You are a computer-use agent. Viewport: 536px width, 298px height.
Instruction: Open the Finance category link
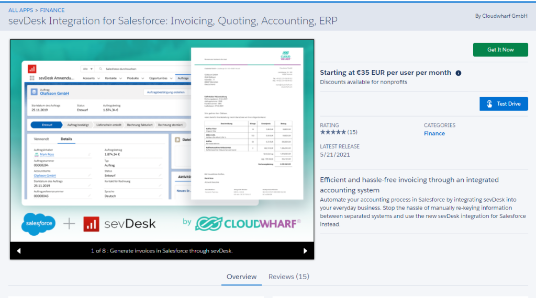pos(434,133)
